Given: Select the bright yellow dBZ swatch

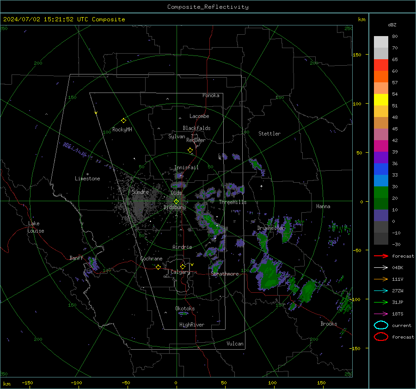Looking at the screenshot, I should 381,100.
